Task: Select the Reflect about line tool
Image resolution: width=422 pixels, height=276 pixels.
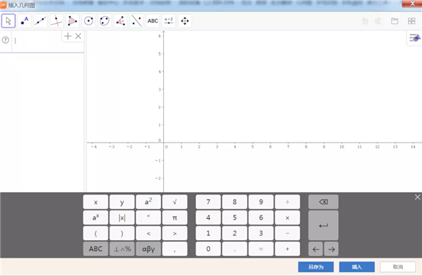Action: click(137, 21)
